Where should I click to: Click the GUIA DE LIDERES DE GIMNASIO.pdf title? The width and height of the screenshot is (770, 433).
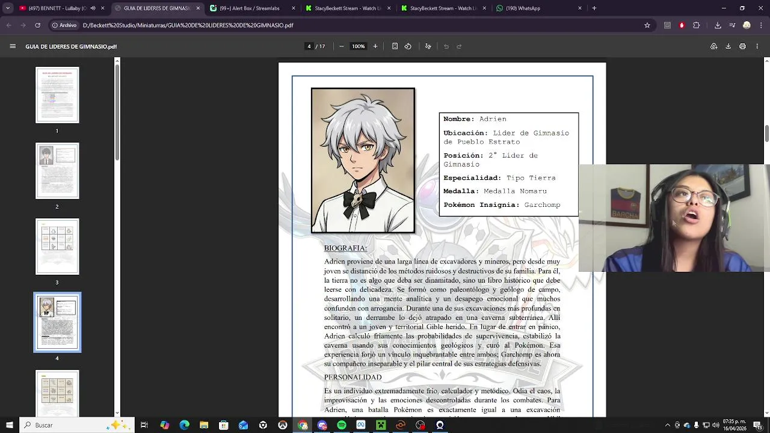pyautogui.click(x=71, y=46)
